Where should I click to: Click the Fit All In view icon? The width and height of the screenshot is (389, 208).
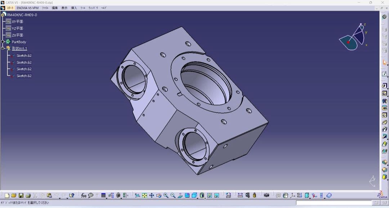click(144, 195)
